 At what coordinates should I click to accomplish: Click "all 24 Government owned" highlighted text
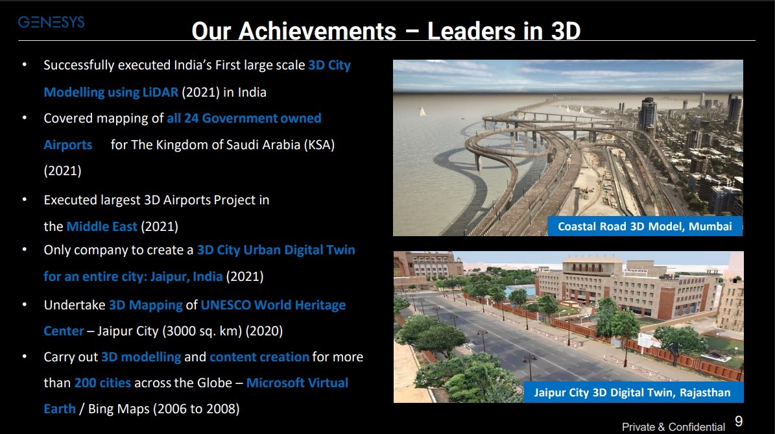(x=244, y=118)
